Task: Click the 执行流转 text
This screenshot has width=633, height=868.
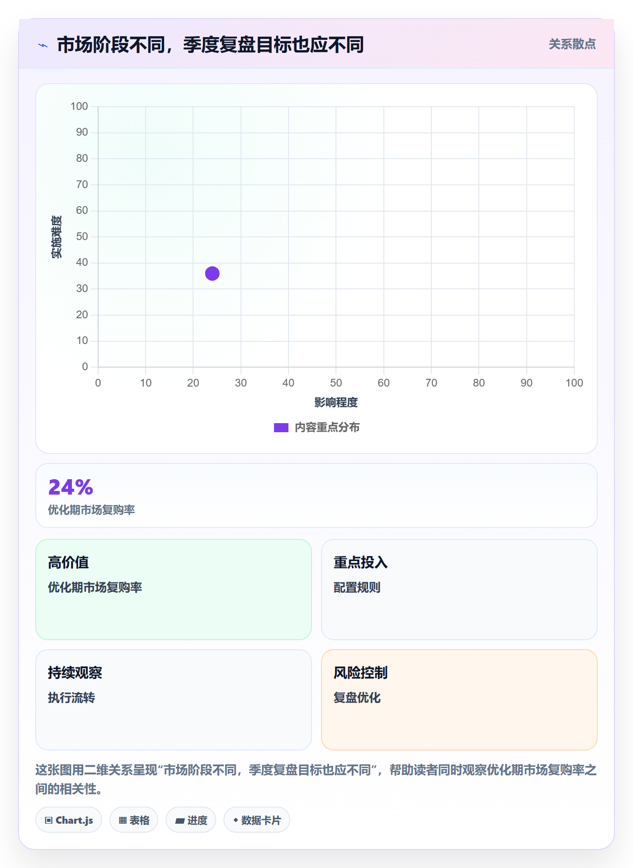Action: pos(71,698)
